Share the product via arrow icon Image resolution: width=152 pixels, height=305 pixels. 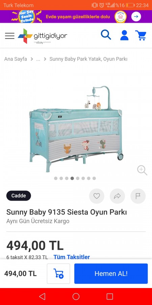[117, 196]
